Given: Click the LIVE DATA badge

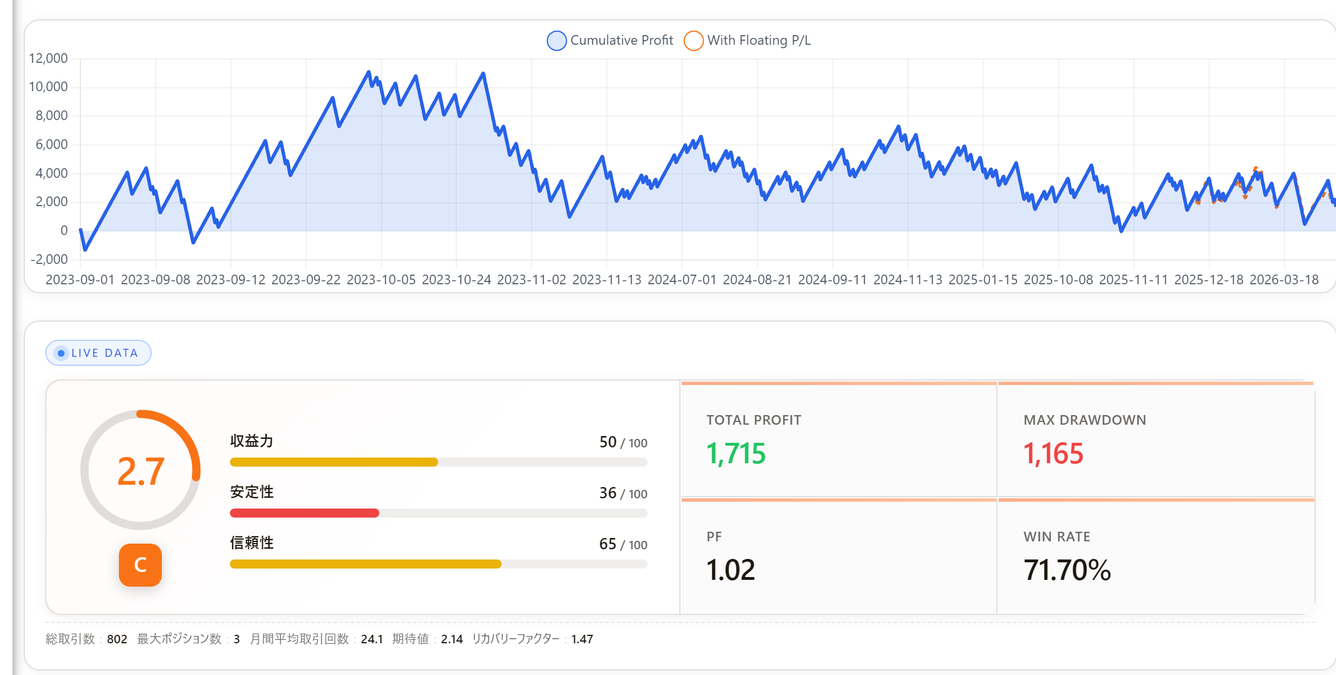Looking at the screenshot, I should [99, 353].
